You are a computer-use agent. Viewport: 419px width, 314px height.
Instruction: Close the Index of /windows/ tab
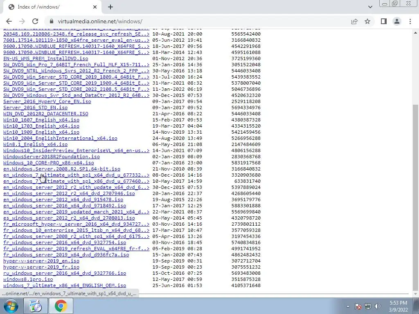pyautogui.click(x=95, y=7)
